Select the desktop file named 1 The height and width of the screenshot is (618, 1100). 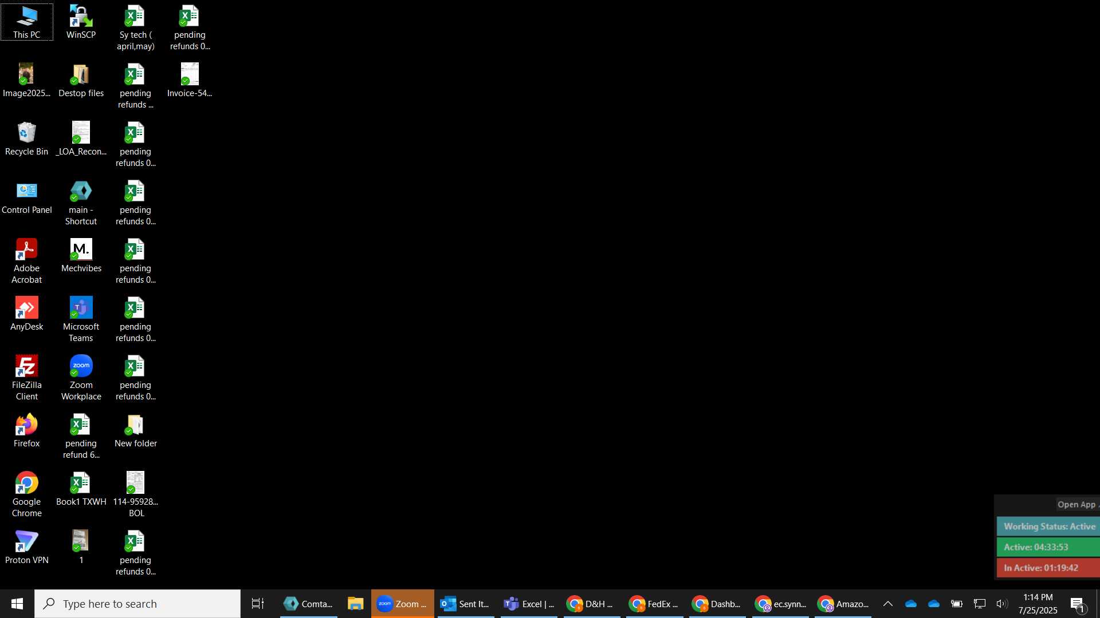[81, 548]
